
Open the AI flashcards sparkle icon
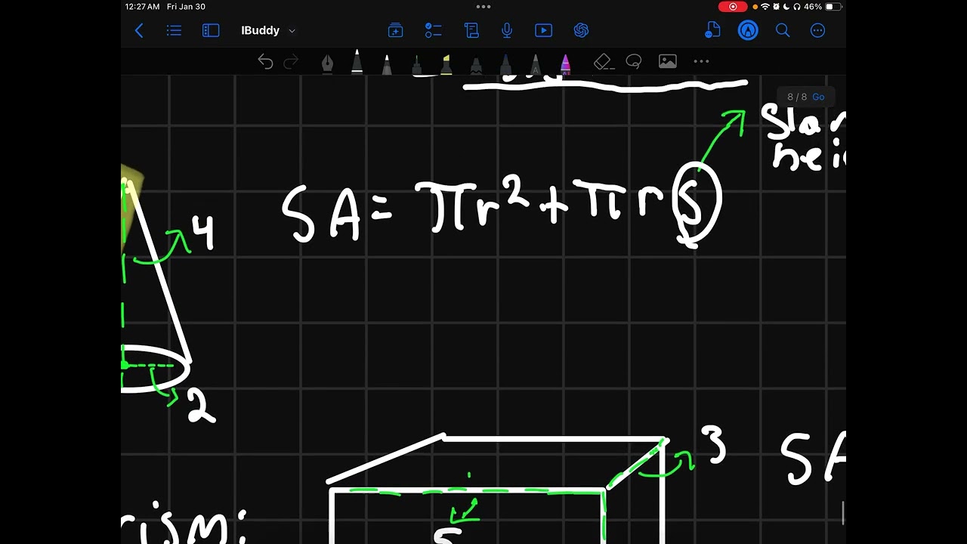[x=395, y=31]
